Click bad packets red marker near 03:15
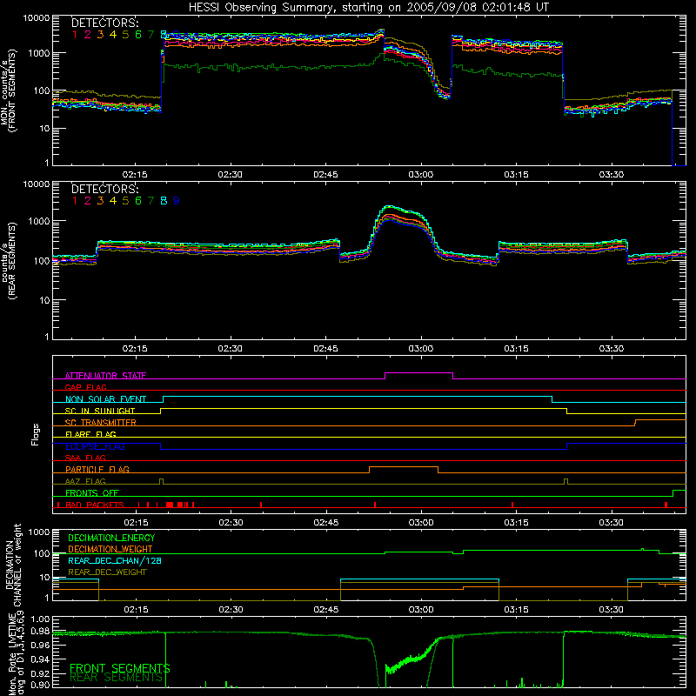696x696 pixels. [512, 505]
